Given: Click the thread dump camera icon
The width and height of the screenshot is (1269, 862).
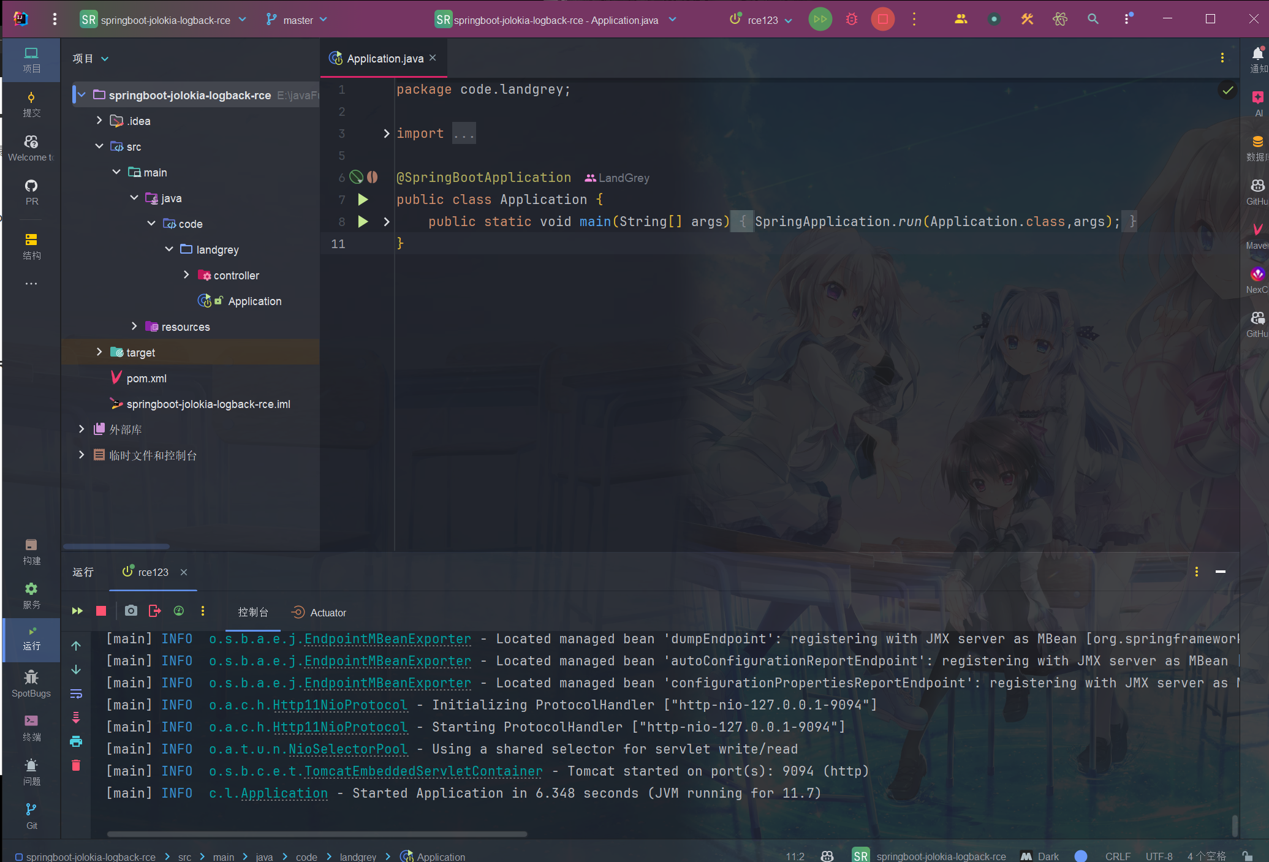Looking at the screenshot, I should point(131,611).
